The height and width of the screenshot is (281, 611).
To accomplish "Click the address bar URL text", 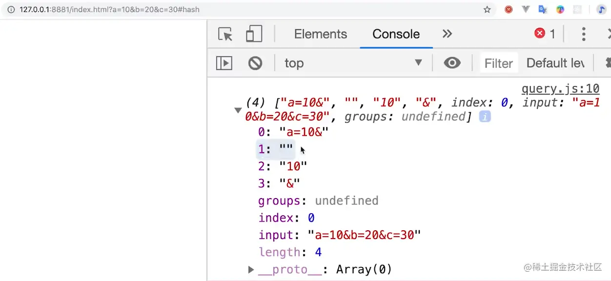I will [109, 9].
